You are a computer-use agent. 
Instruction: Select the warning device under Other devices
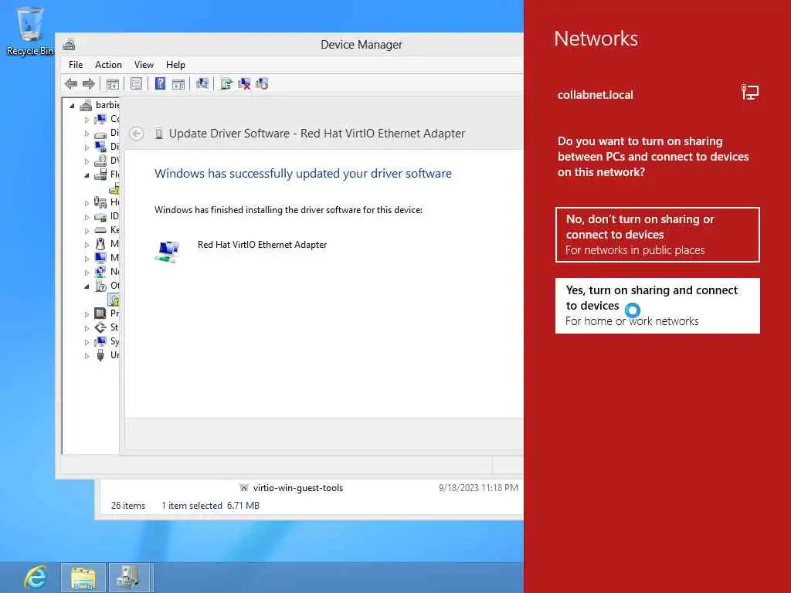point(114,300)
